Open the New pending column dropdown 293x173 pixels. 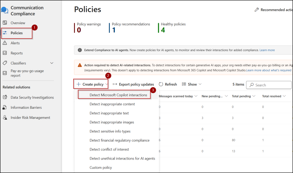click(226, 96)
